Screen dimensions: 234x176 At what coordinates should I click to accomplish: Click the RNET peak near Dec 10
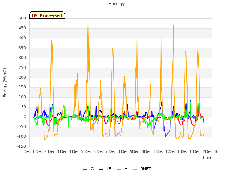[137, 37]
